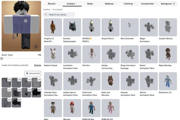Uncheck the equipped chain accessory
180x120 pixels.
(x=9, y=100)
